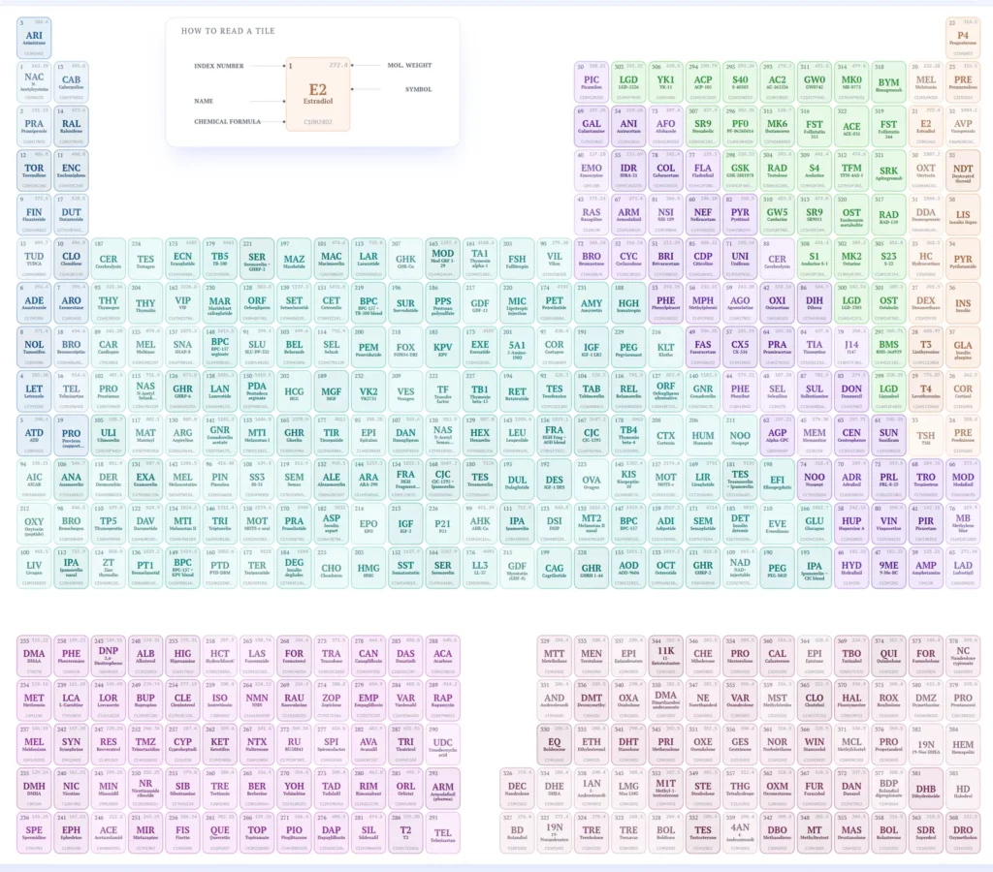Image resolution: width=993 pixels, height=872 pixels.
Task: Select the DUT Dutasteride tile
Action: click(x=71, y=214)
